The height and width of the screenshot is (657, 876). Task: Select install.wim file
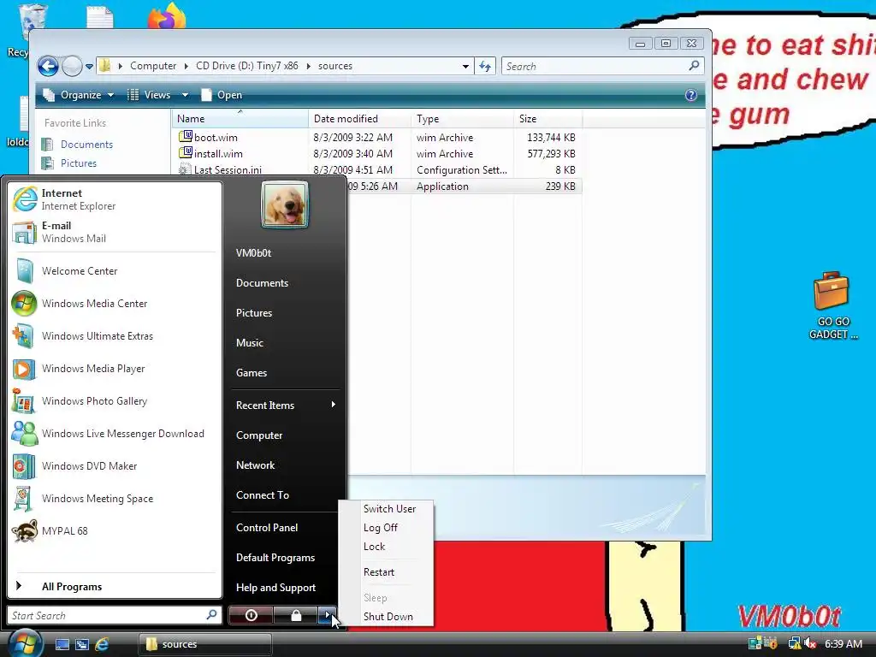tap(218, 154)
